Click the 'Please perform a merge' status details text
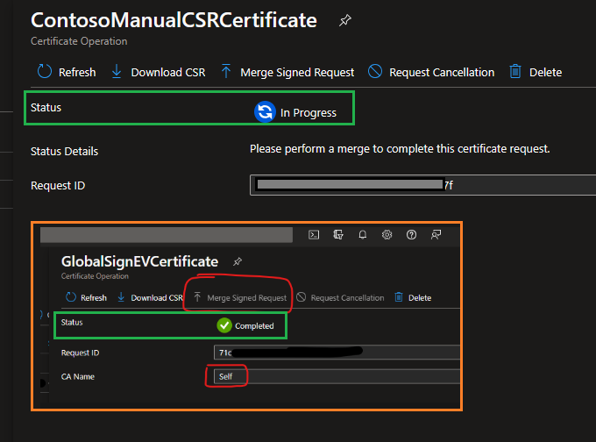The image size is (596, 442). point(400,149)
